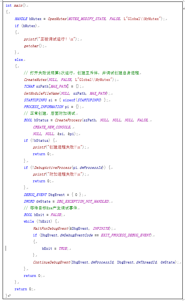The height and width of the screenshot is (301, 185).
Task: Click the ContinueDebugEvent function call
Action: (52, 262)
